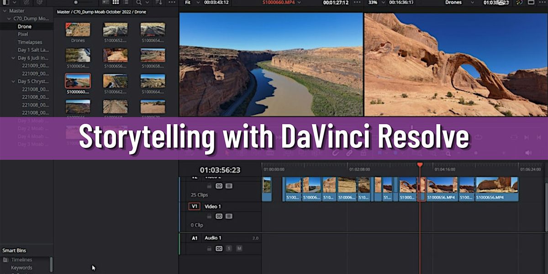Viewport: 548px width, 274px height.
Task: Open media pool three-dot options menu
Action: coord(172,2)
